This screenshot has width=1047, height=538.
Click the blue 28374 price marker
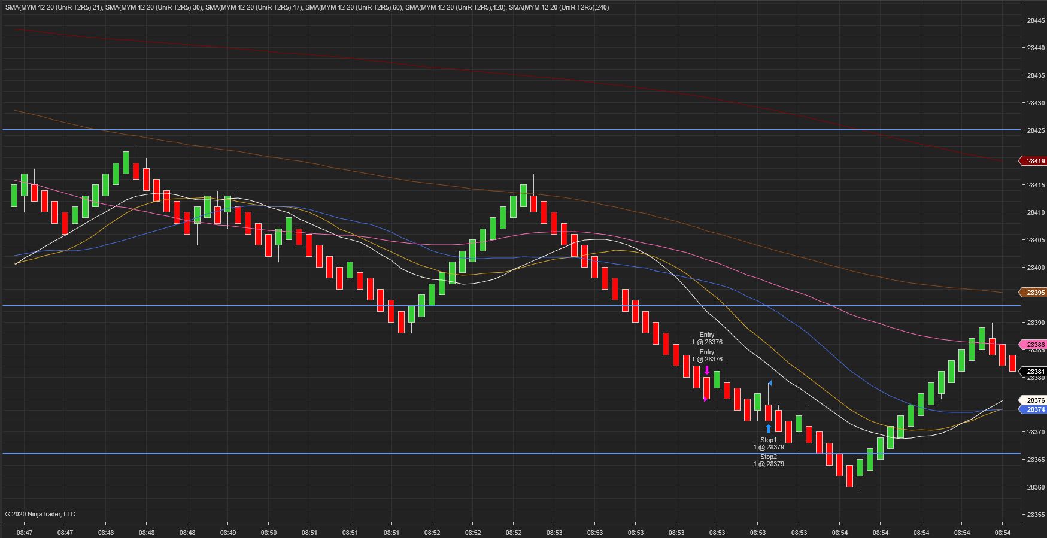coord(1032,409)
